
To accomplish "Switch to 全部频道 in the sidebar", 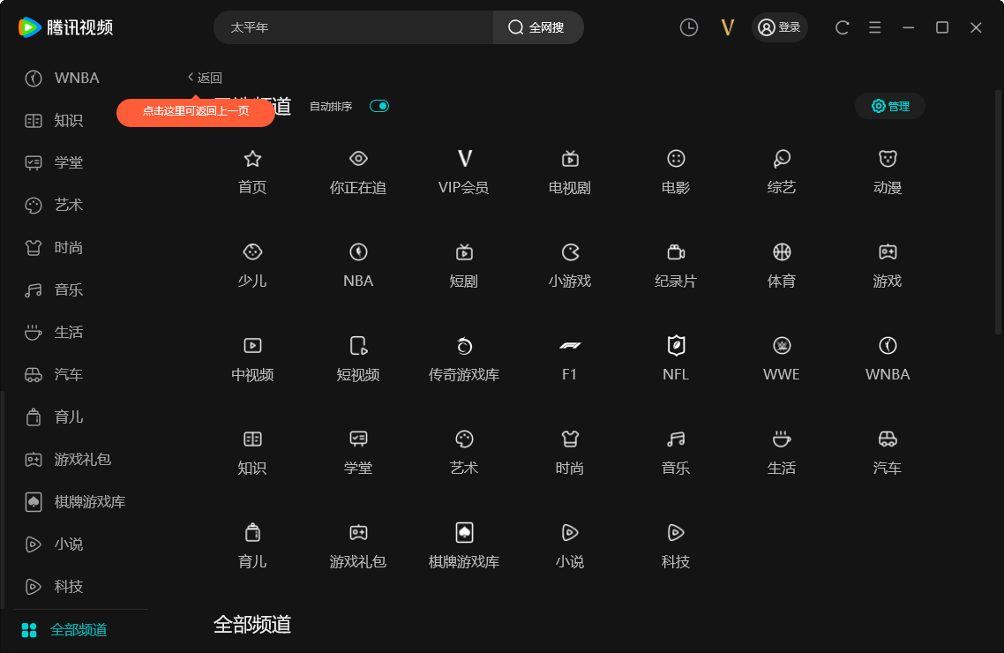I will pyautogui.click(x=79, y=629).
